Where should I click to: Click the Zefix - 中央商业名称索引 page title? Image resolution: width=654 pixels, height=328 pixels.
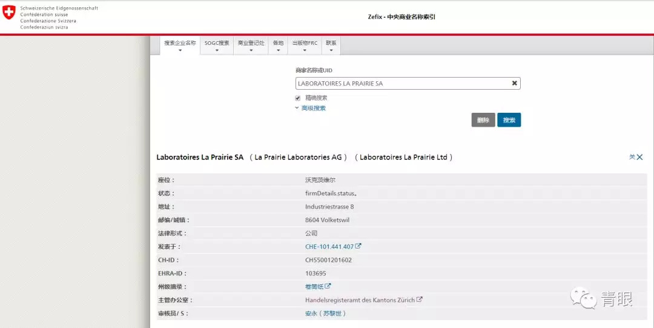(402, 17)
